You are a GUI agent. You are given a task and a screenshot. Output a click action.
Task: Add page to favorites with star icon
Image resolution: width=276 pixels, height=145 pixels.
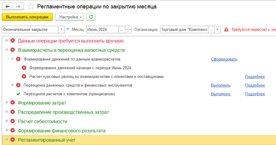point(31,7)
